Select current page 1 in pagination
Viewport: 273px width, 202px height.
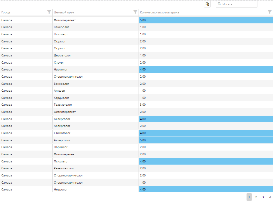point(249,197)
